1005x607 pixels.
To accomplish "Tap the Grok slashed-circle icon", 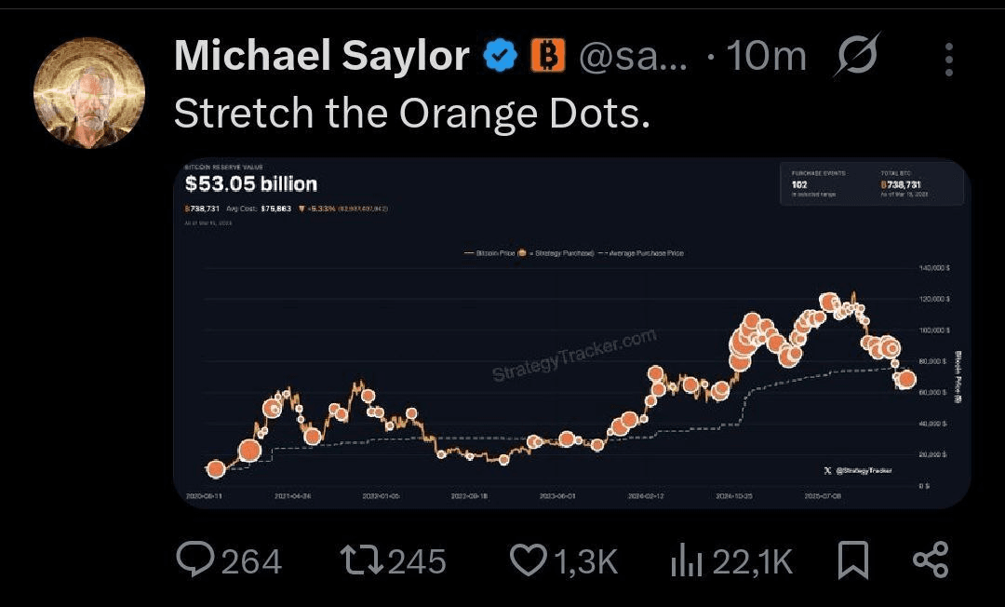I will [857, 59].
